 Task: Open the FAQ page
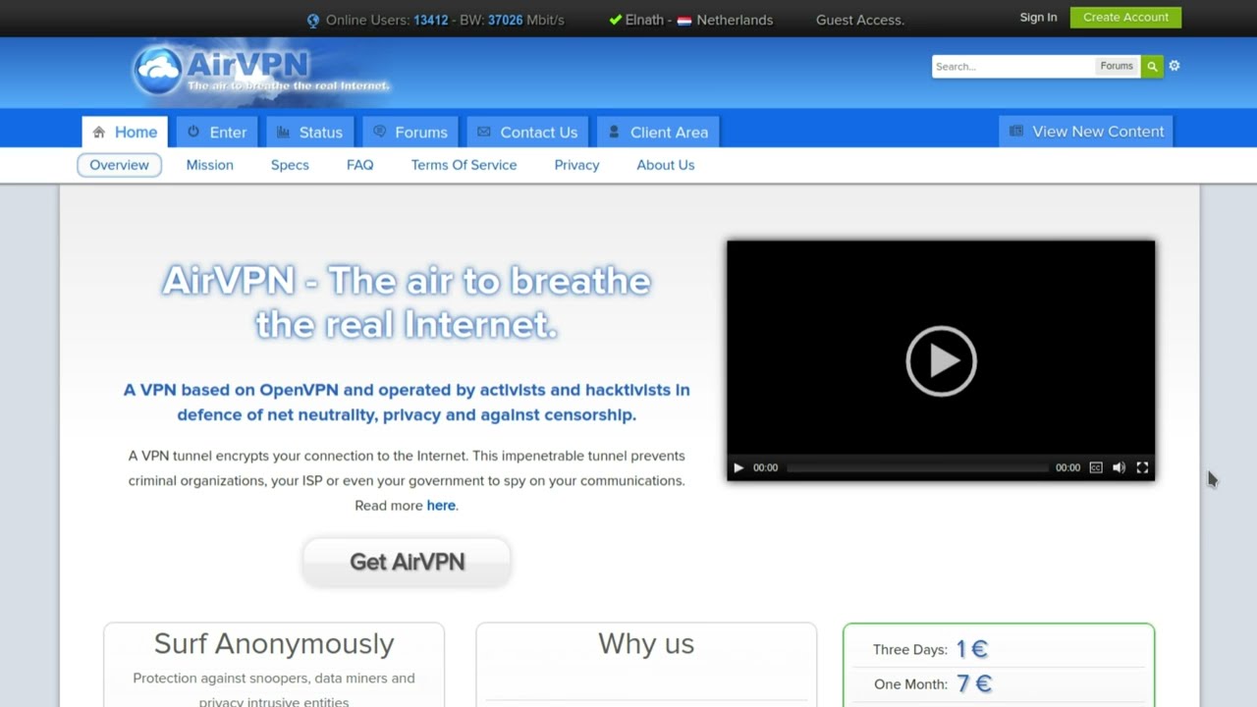(x=360, y=165)
